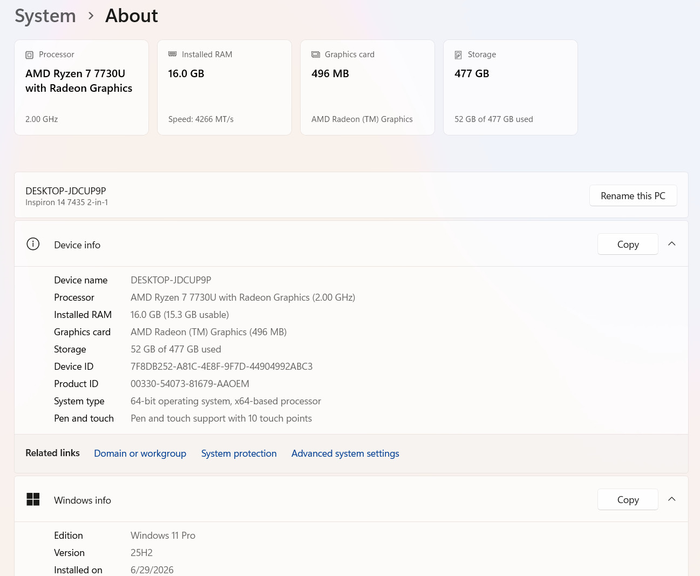Click the Processor chip icon
Image resolution: width=700 pixels, height=576 pixels.
pyautogui.click(x=30, y=55)
